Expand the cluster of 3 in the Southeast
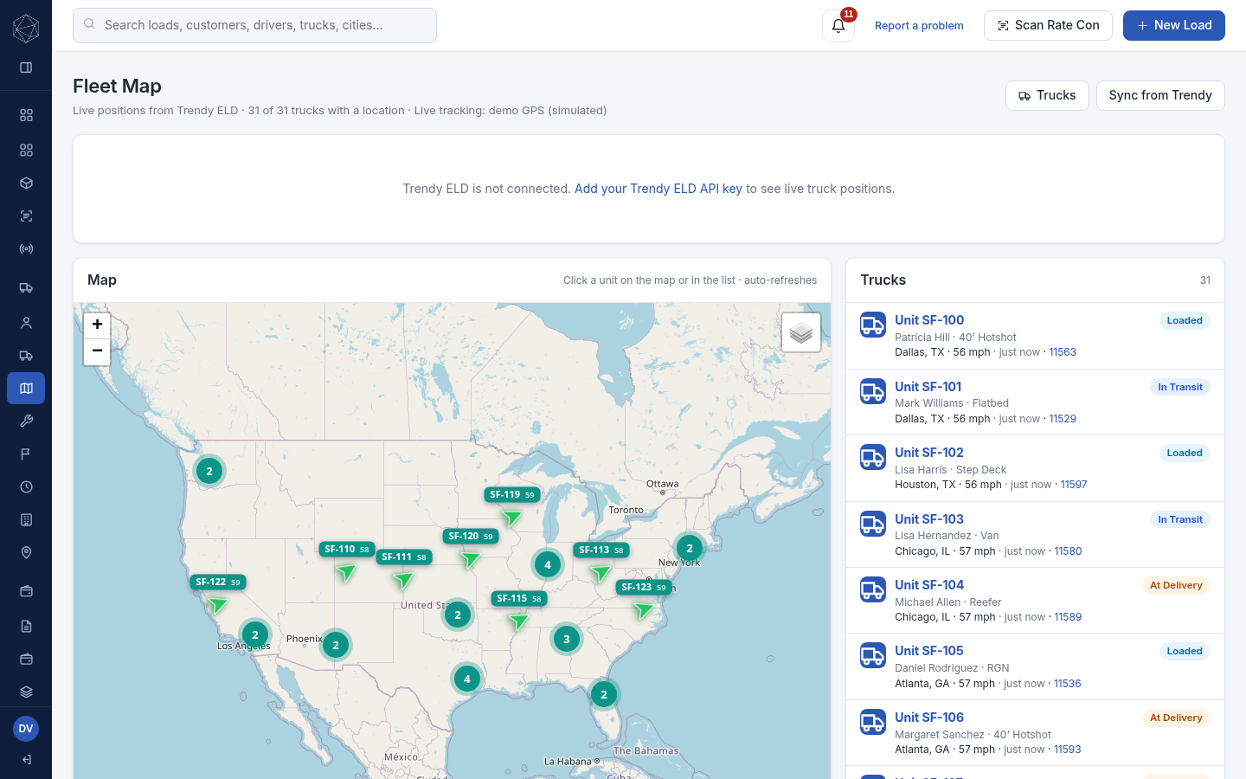Screen dimensions: 1246x779 point(567,639)
